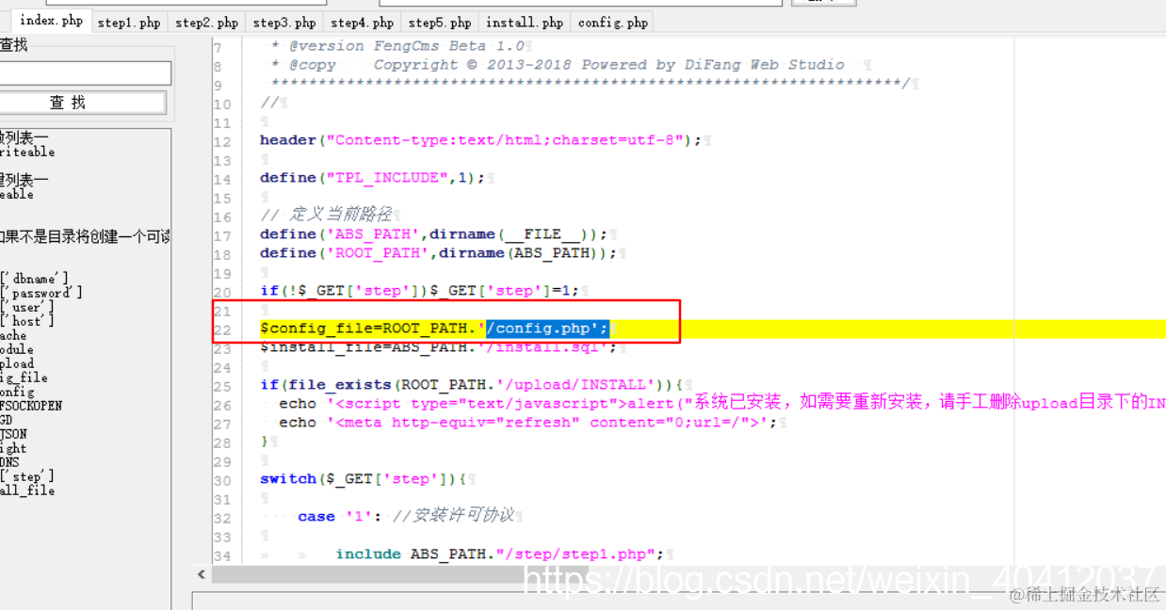Image resolution: width=1166 pixels, height=610 pixels.
Task: Click the echo '<script type="text/javascript">' line
Action: (721, 403)
